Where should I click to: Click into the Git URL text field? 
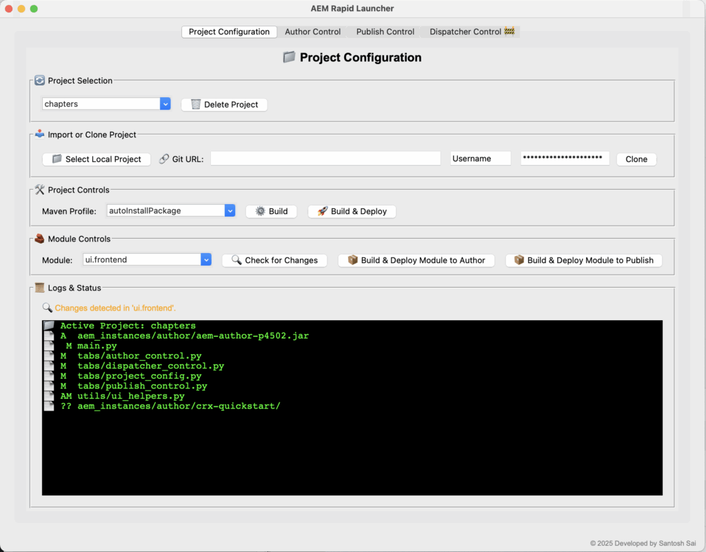point(325,159)
